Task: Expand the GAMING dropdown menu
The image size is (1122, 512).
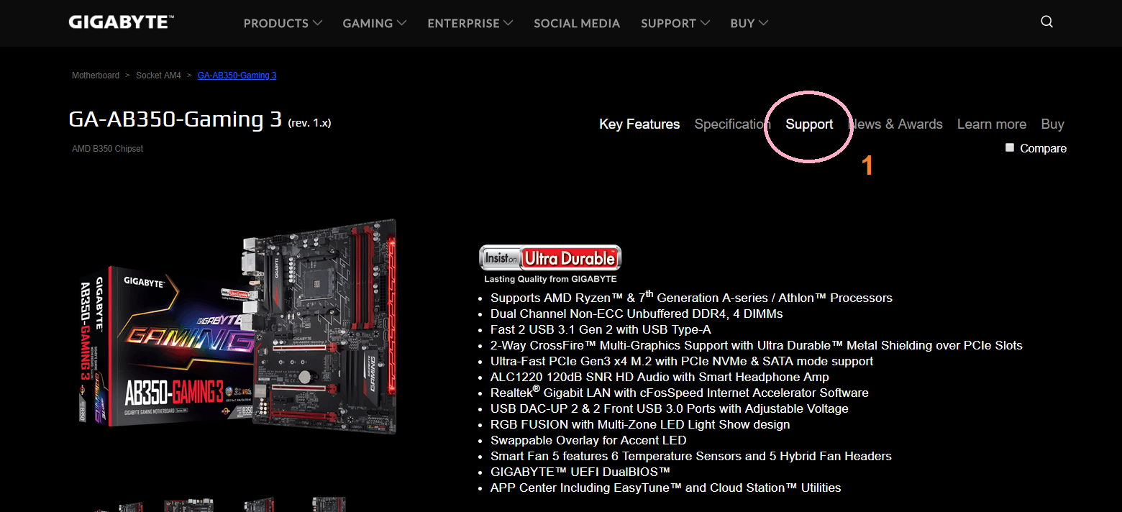Action: coord(375,23)
